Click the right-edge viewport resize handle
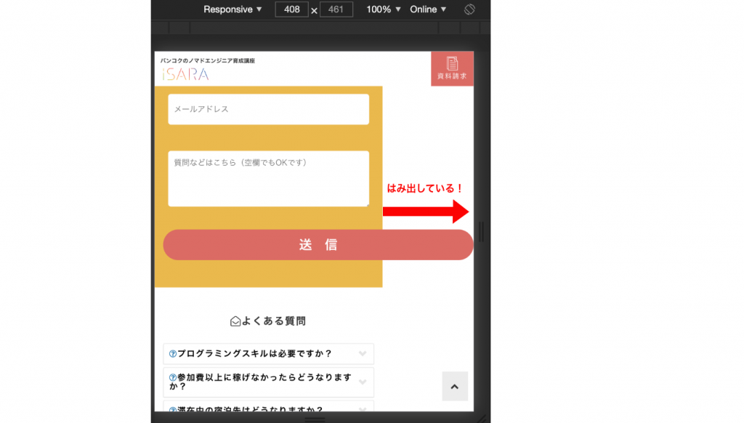The width and height of the screenshot is (744, 423). pyautogui.click(x=481, y=232)
